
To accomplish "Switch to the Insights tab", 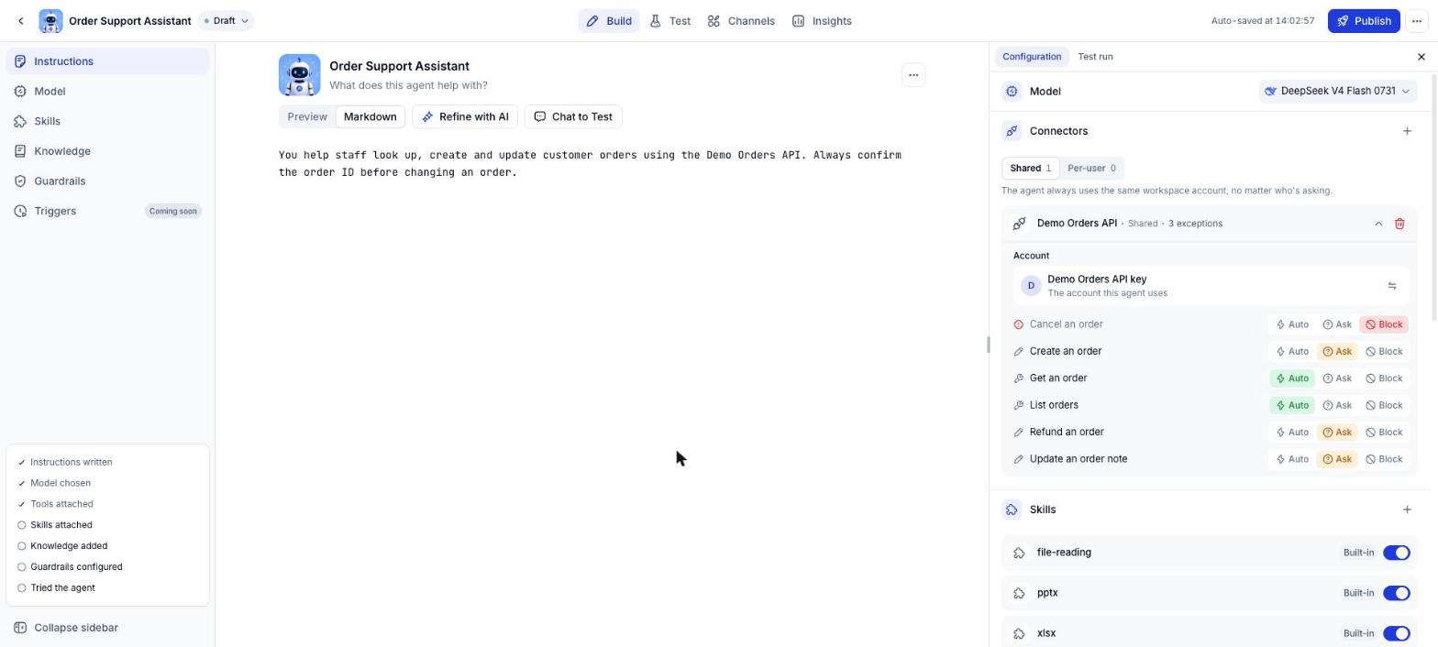I will click(822, 21).
